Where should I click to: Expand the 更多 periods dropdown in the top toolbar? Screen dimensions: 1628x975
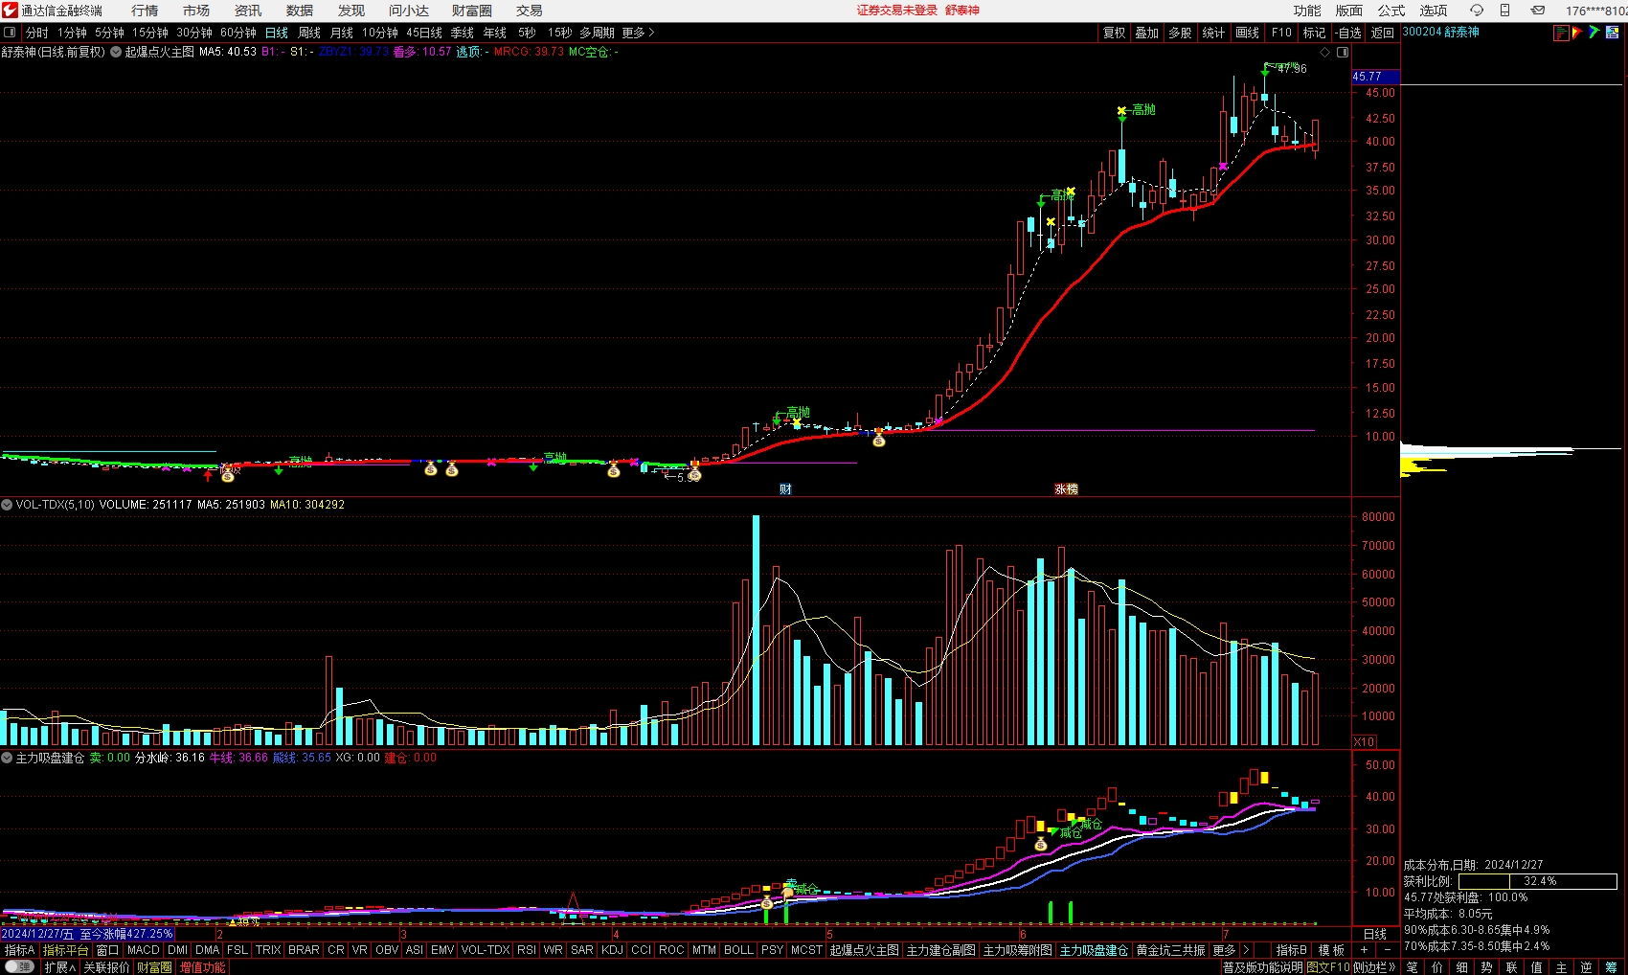coord(638,33)
